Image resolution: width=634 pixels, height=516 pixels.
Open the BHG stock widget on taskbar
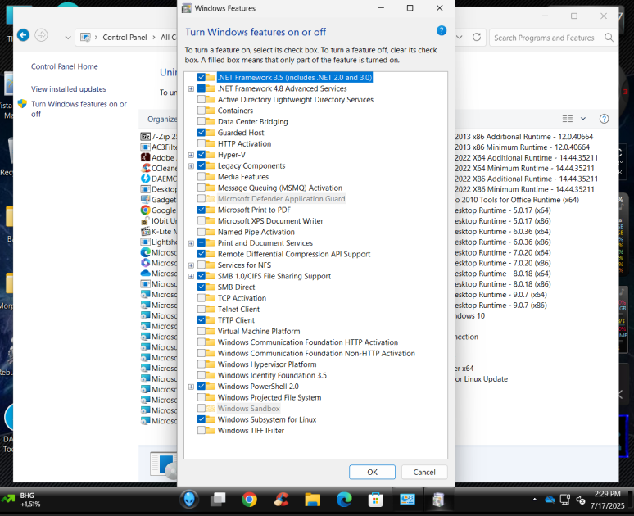click(x=21, y=500)
